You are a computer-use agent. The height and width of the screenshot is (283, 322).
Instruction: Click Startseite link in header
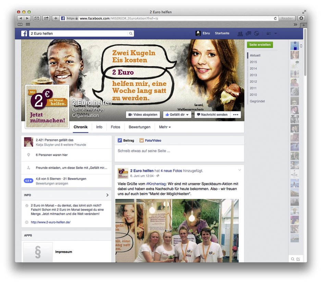click(x=222, y=33)
